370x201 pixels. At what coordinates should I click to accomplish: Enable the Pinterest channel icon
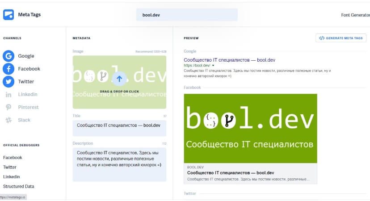click(8, 107)
